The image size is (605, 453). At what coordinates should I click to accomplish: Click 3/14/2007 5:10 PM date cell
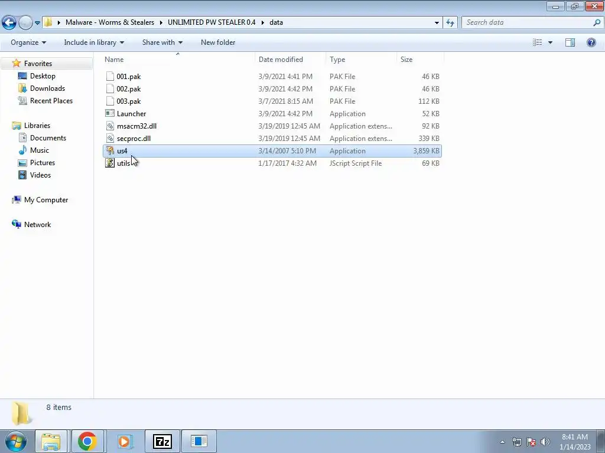click(287, 150)
